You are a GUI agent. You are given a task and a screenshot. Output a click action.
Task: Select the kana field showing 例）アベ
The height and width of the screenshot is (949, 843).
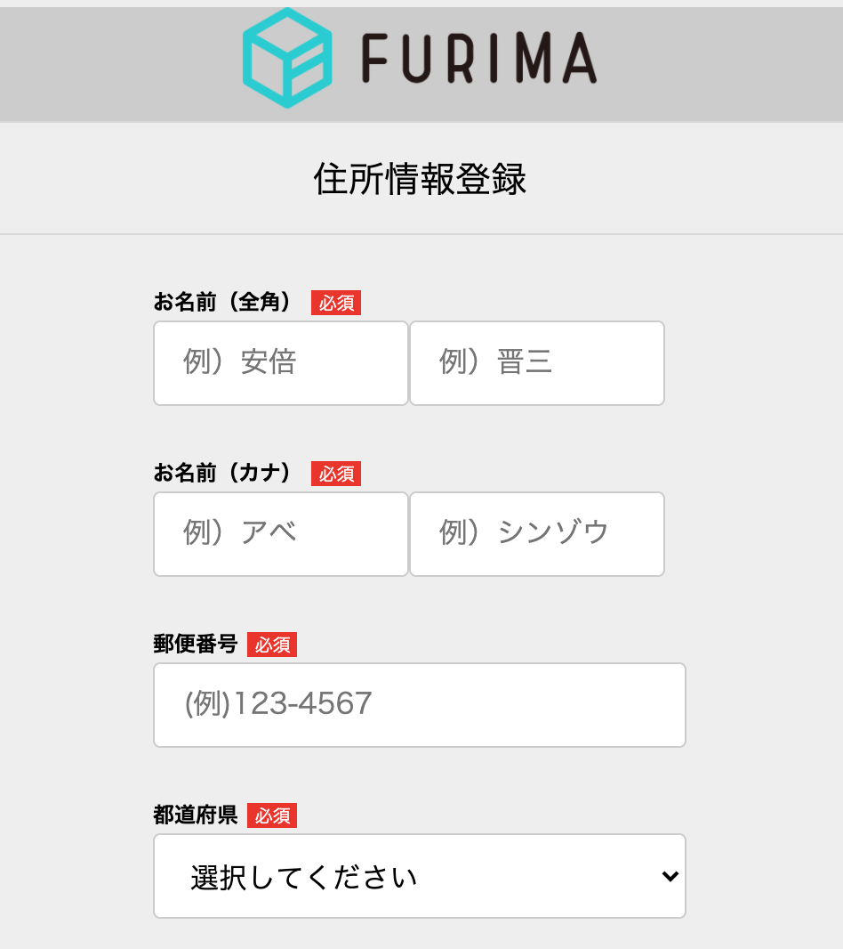click(x=280, y=533)
